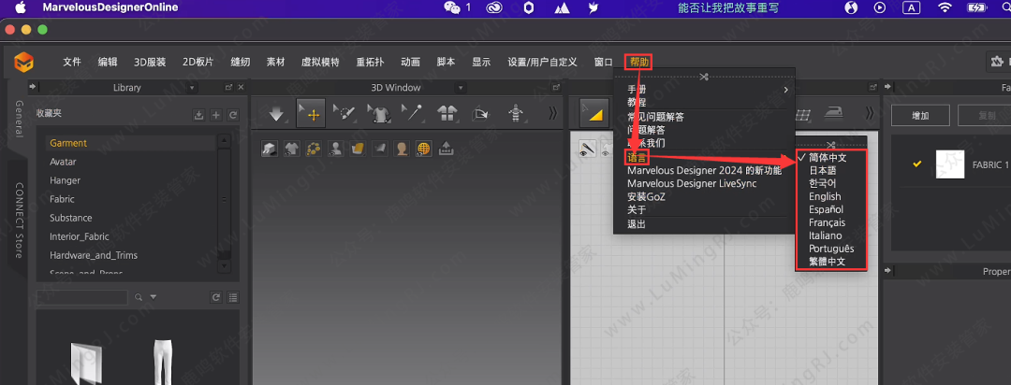
Task: Pick the garment-select shirt tool in 3D toolbar
Action: (379, 113)
